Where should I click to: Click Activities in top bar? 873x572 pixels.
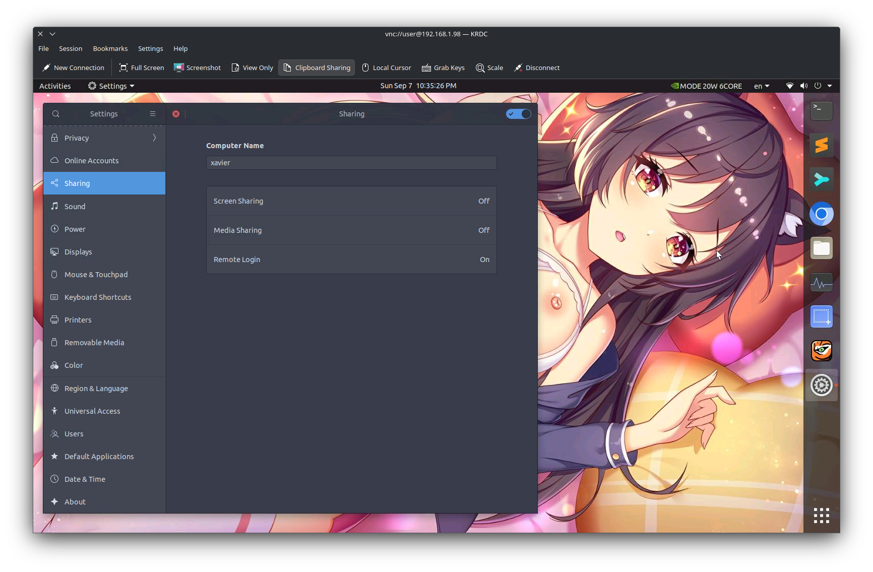click(x=55, y=86)
